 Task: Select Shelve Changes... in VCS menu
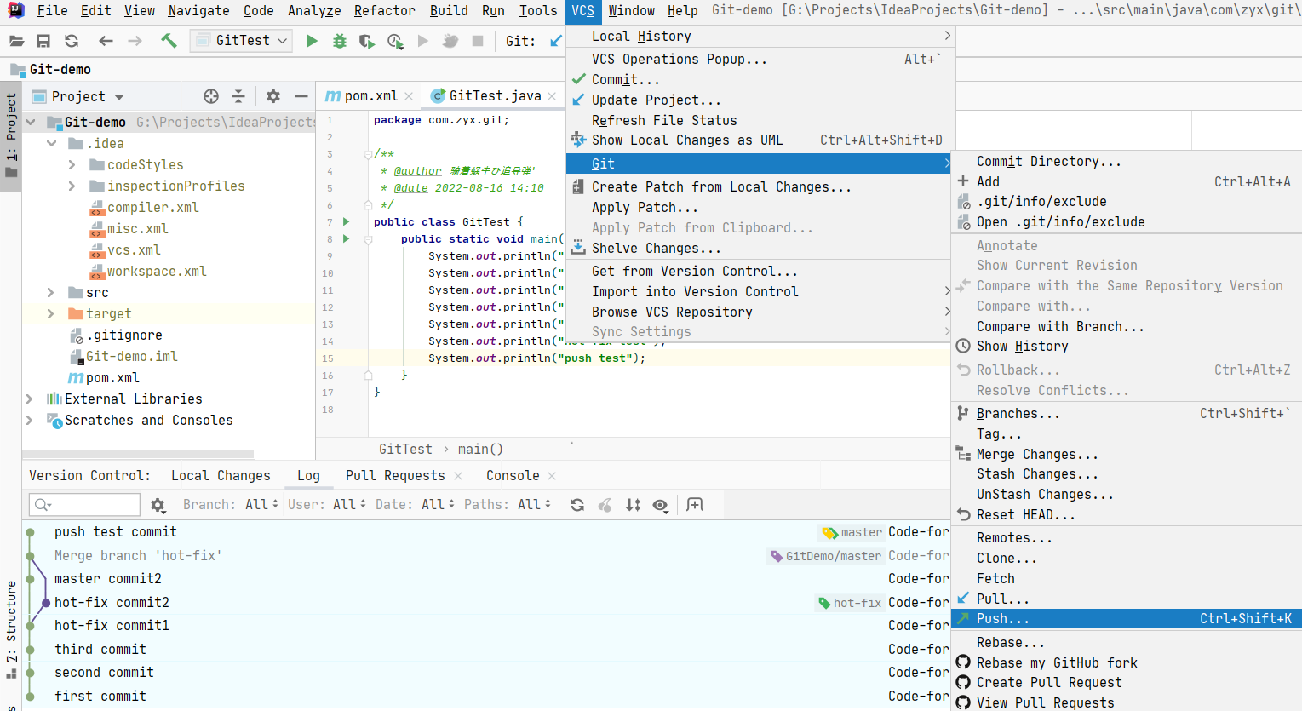[x=760, y=249]
